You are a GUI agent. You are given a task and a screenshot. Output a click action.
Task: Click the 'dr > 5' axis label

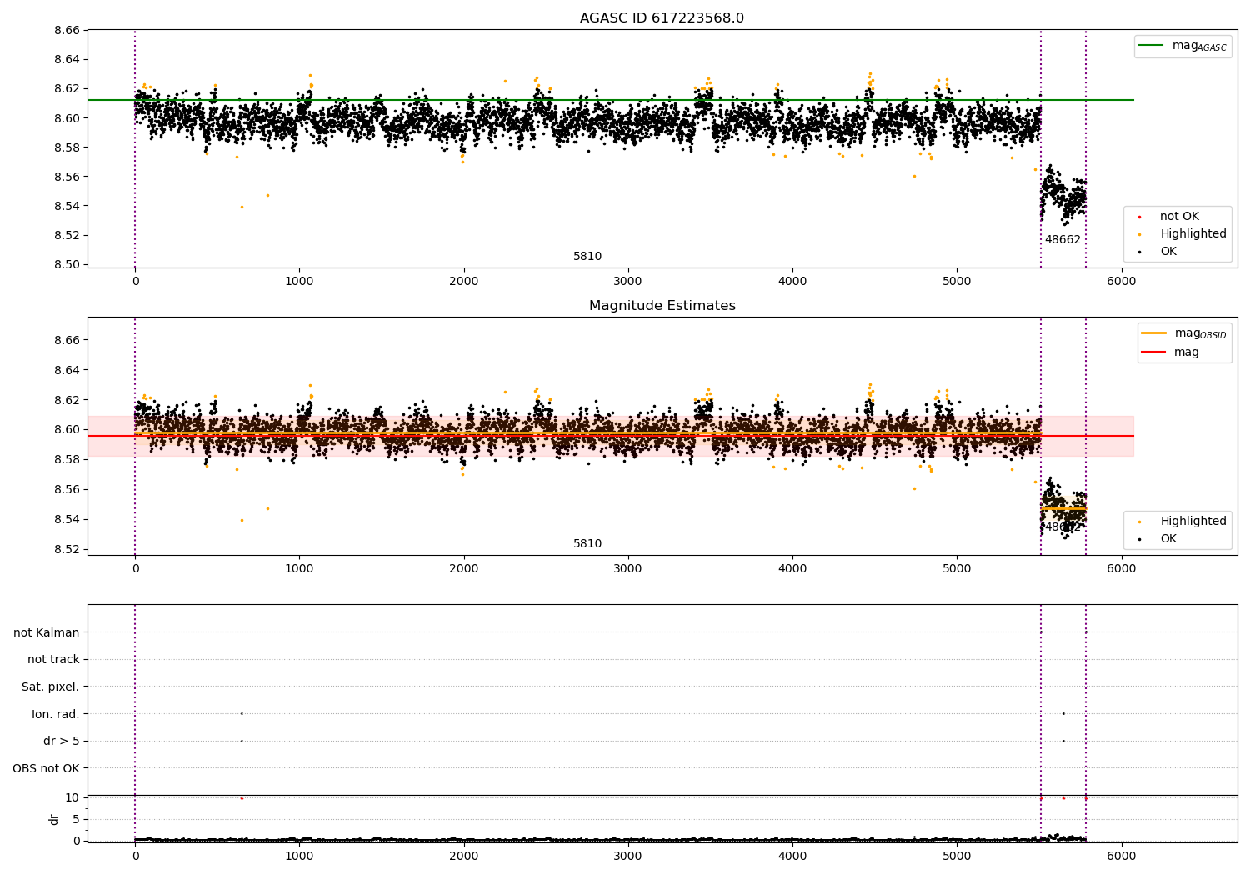61,741
